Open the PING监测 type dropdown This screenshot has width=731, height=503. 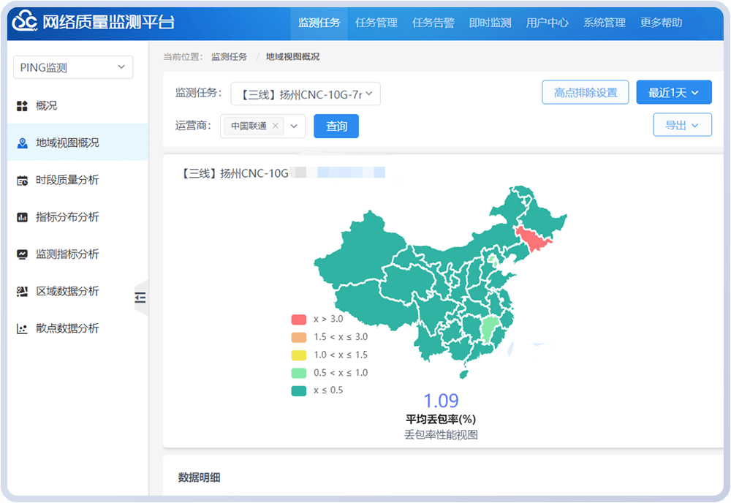pyautogui.click(x=73, y=67)
